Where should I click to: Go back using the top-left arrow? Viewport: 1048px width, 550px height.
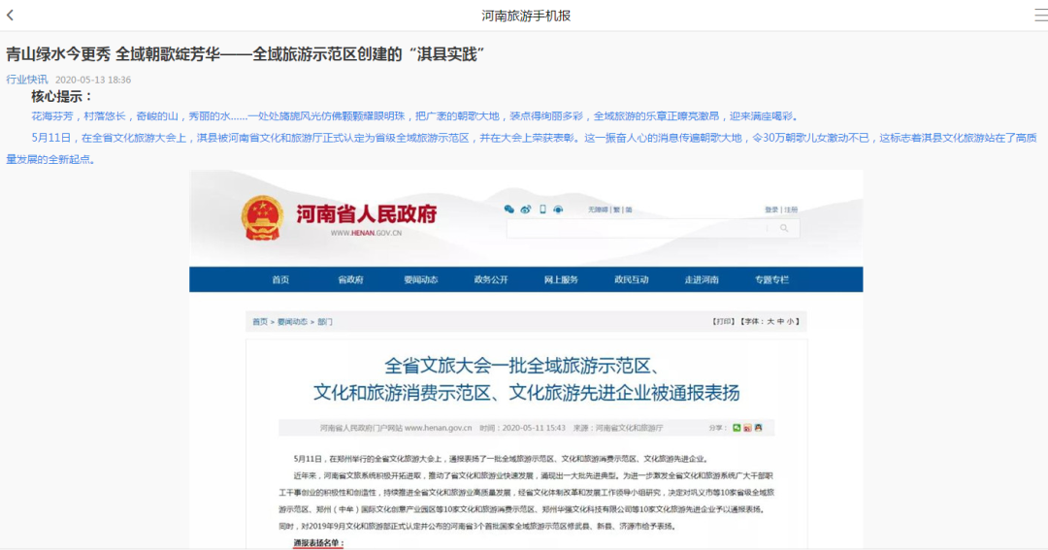[10, 16]
